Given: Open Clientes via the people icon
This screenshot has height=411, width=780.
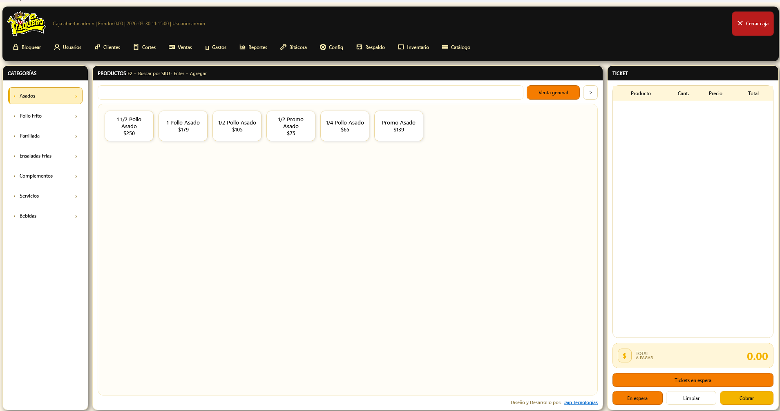Looking at the screenshot, I should point(97,47).
